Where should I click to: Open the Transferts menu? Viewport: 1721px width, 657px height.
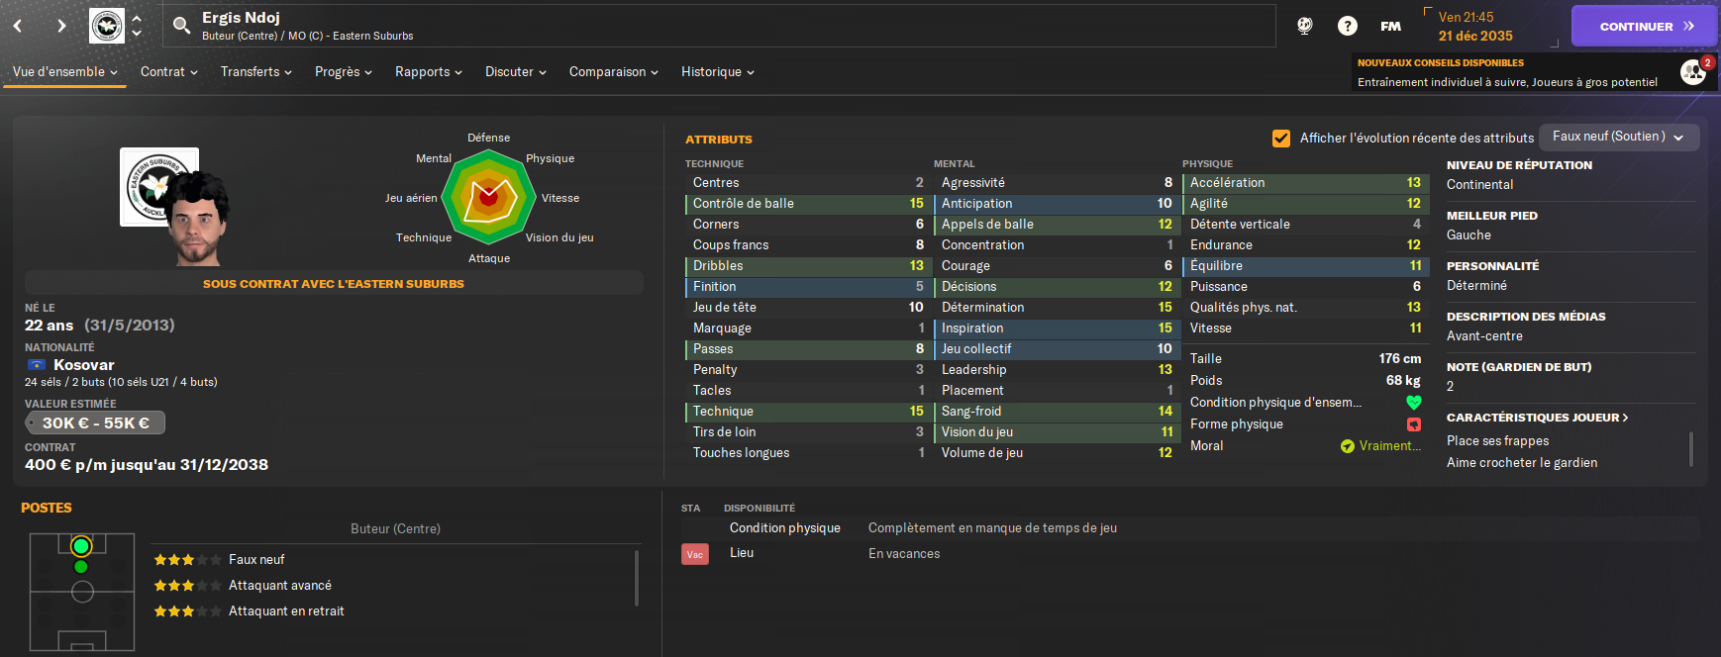pyautogui.click(x=256, y=71)
